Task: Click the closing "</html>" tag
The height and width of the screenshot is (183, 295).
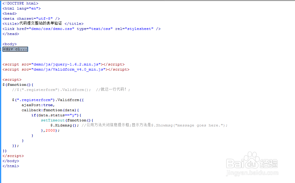Action: coord(11,166)
